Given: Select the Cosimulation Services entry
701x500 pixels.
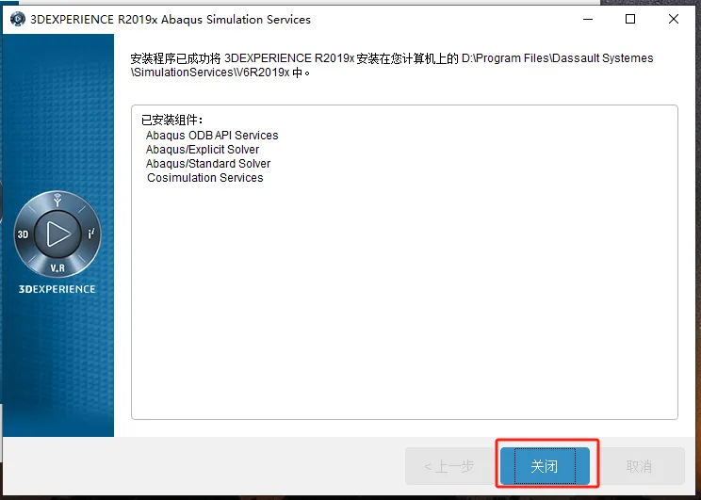Looking at the screenshot, I should click(x=204, y=178).
